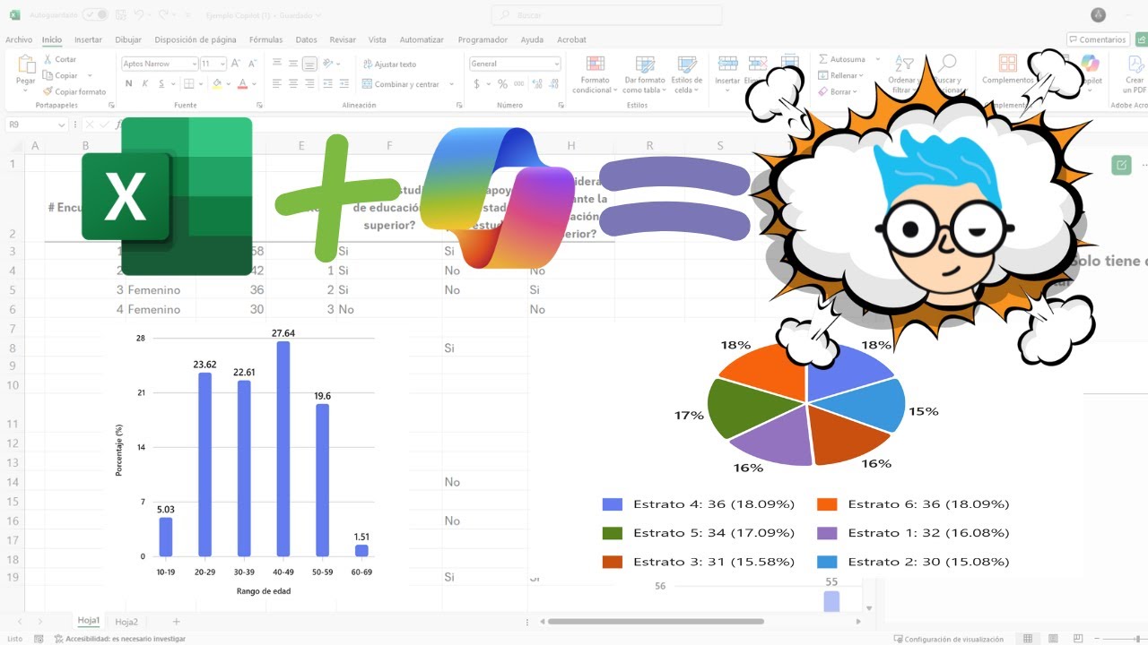Screen dimensions: 1148x645
Task: Expand Combinar y centrar dropdown arrow
Action: click(x=451, y=84)
